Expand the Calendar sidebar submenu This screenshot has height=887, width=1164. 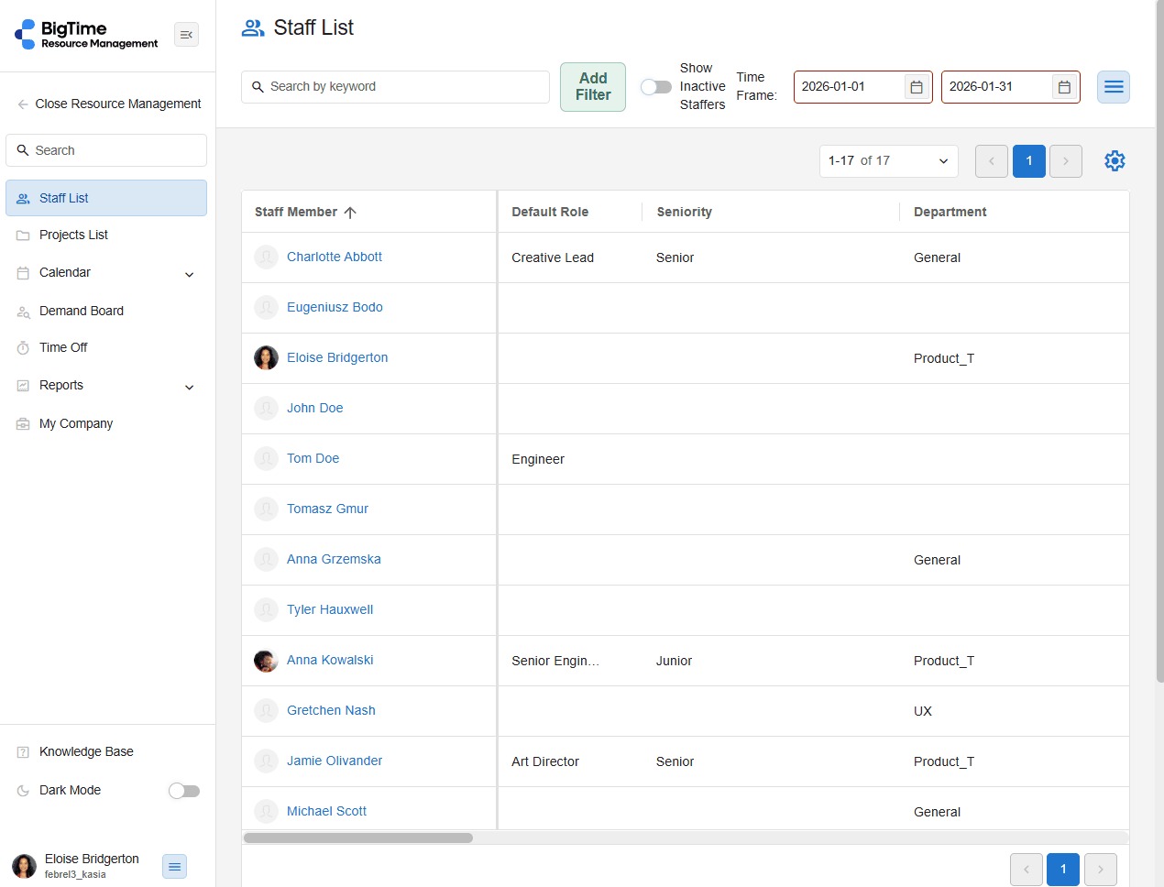(x=189, y=274)
